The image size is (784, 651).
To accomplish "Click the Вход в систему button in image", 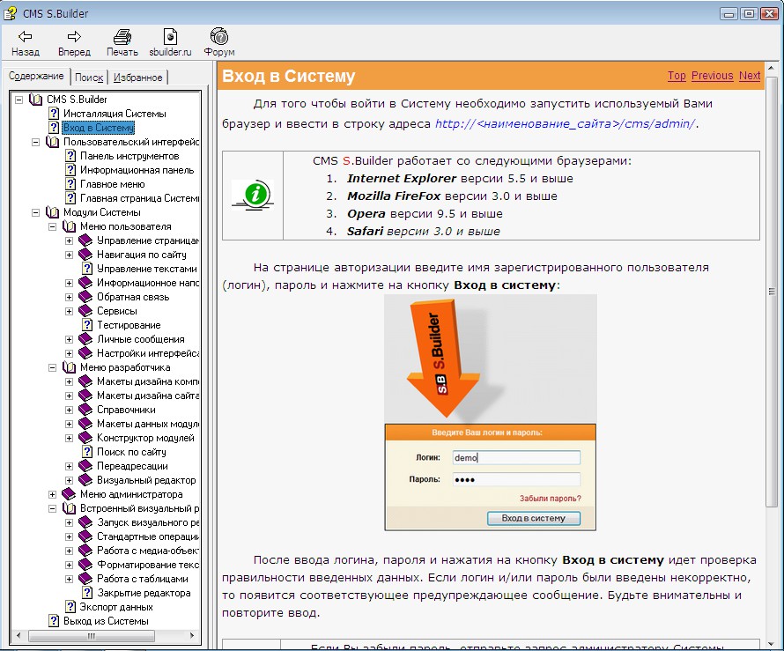I will (x=534, y=518).
